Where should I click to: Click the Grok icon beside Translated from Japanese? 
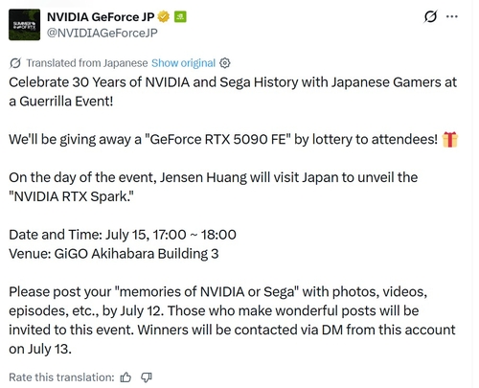[x=15, y=63]
